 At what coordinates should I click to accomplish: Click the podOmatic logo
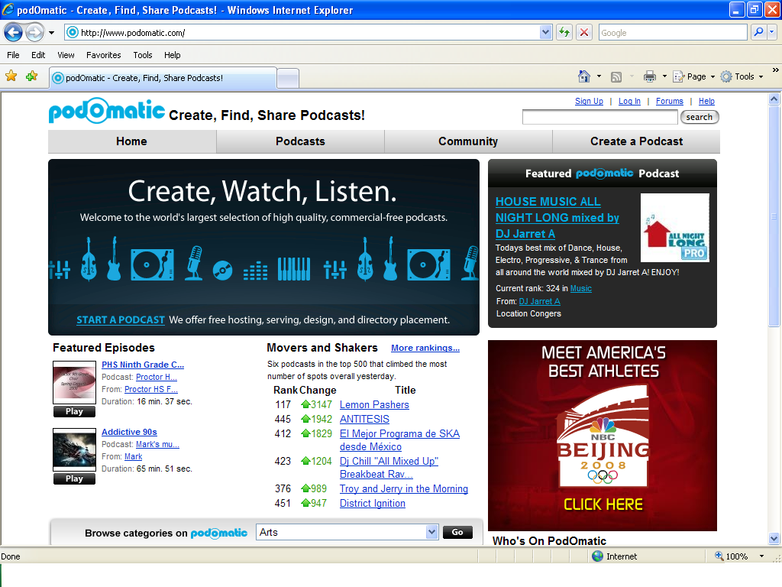pos(107,111)
